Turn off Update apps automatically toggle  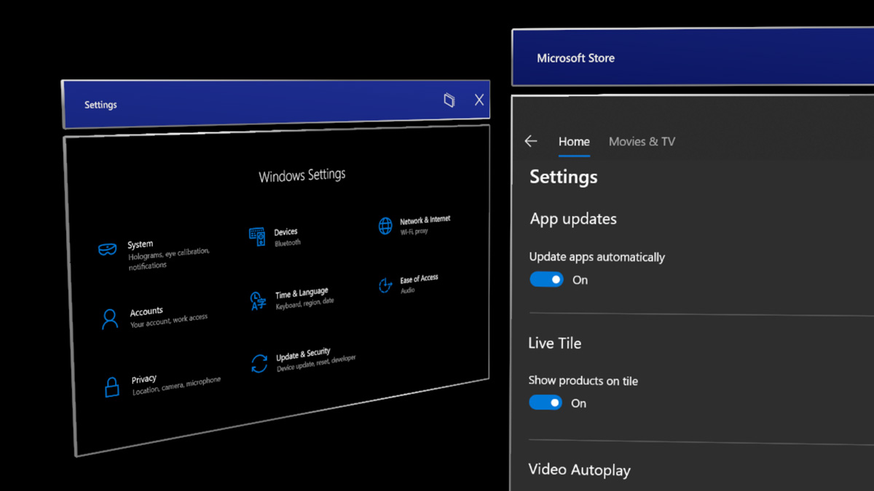click(546, 279)
